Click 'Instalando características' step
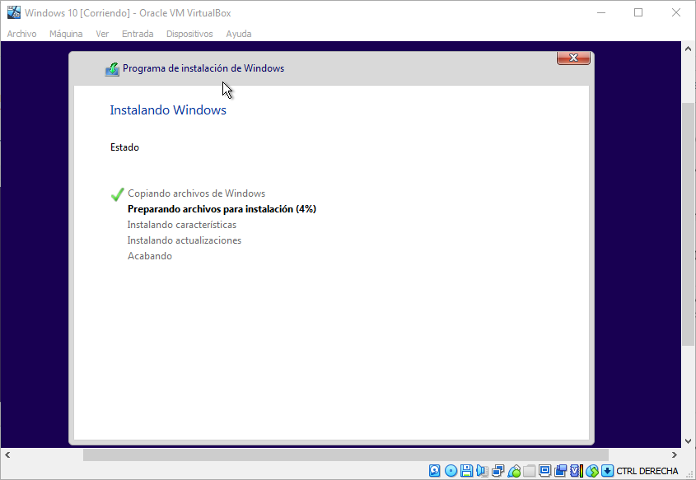 tap(182, 225)
